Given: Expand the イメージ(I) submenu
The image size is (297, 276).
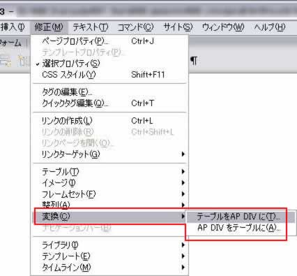Looking at the screenshot, I should (109, 183).
